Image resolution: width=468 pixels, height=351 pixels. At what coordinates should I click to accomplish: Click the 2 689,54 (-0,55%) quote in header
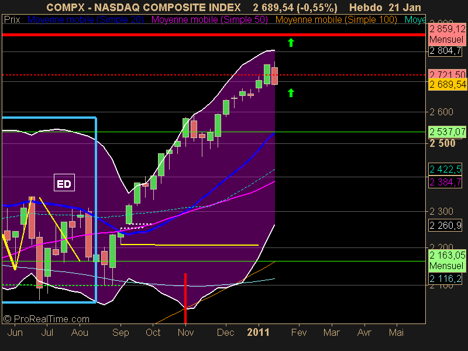(295, 8)
